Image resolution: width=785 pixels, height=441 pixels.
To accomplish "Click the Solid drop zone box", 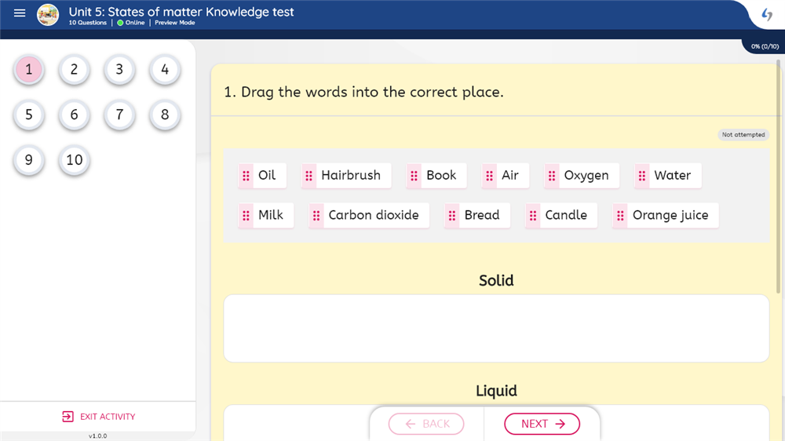I will pos(496,328).
